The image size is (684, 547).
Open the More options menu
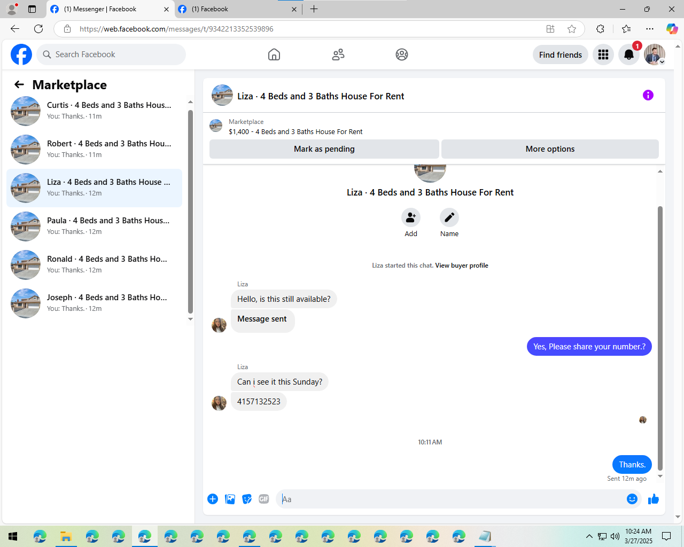coord(550,149)
